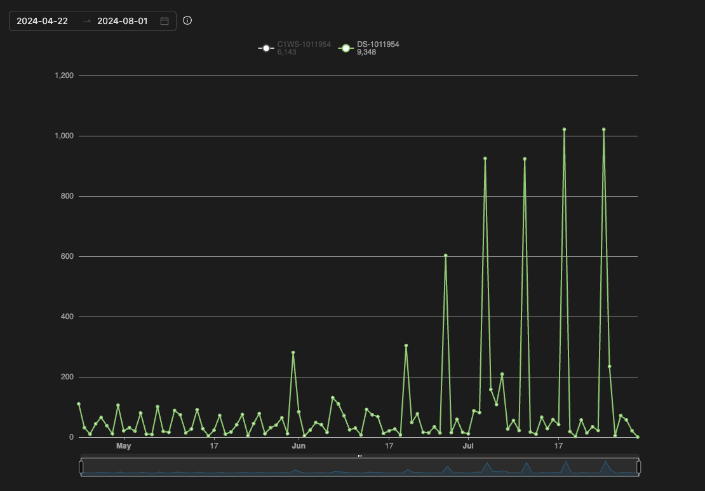Click the small grip above the zoom slider

[x=359, y=455]
